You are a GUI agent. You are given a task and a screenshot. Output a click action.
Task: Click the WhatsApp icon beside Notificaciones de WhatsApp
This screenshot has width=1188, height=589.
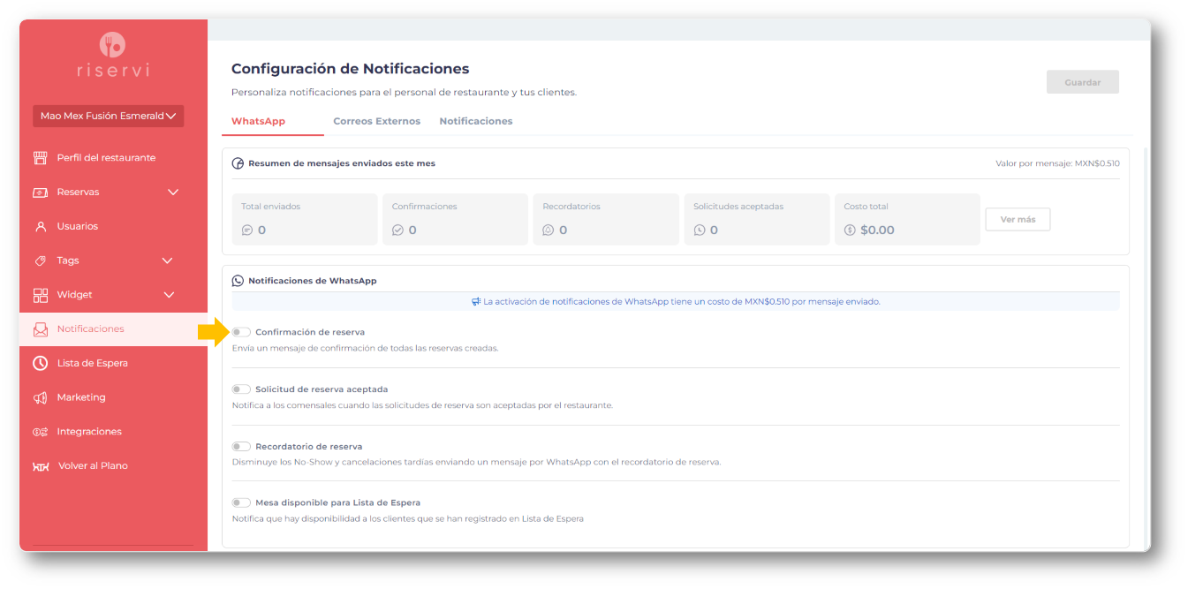pyautogui.click(x=238, y=281)
